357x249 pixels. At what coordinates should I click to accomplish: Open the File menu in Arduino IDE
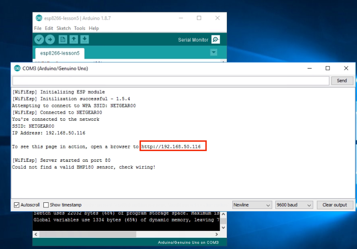point(38,28)
